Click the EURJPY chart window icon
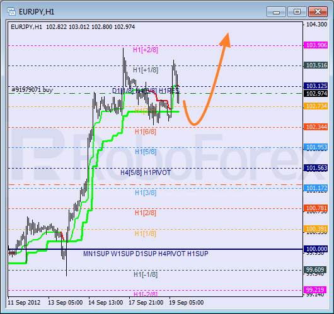The image size is (334, 314). point(11,11)
